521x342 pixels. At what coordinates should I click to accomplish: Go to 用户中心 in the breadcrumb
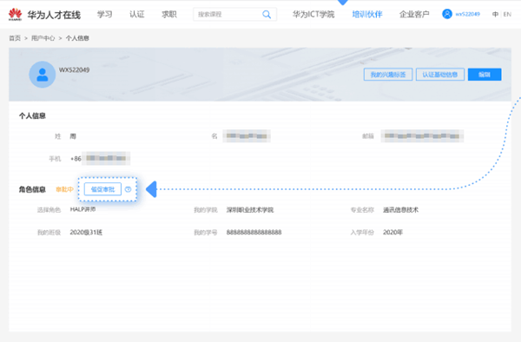pos(43,38)
